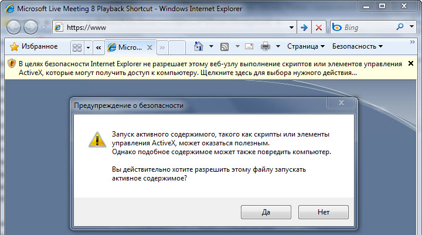Image resolution: width=422 pixels, height=235 pixels.
Task: Click the Read Mail envelope icon
Action: click(249, 46)
